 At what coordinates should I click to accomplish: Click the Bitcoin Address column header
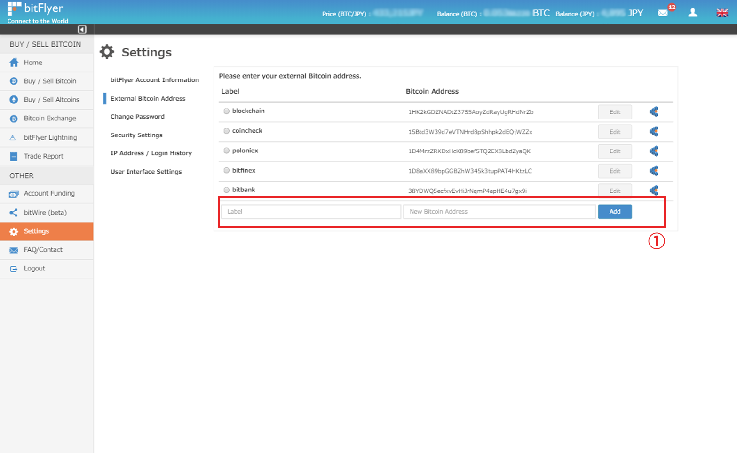click(432, 91)
